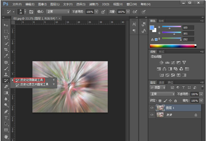
Task: Click the foreground color swatch in Color panel
Action: (152, 28)
